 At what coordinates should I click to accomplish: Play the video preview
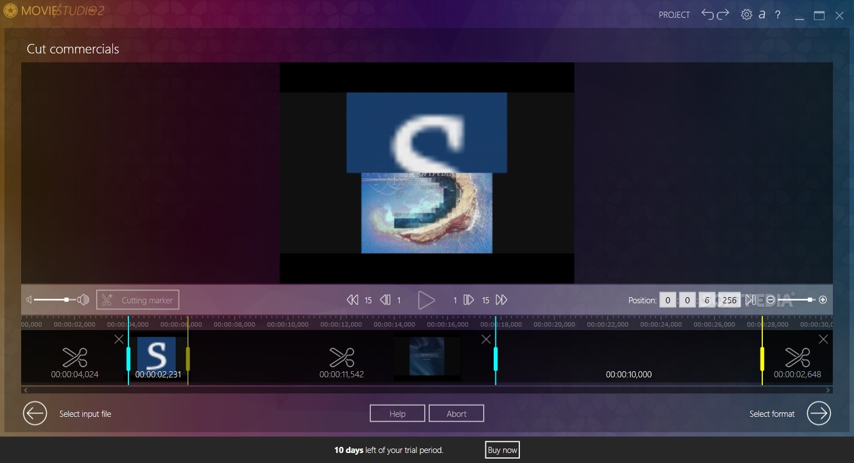(426, 300)
